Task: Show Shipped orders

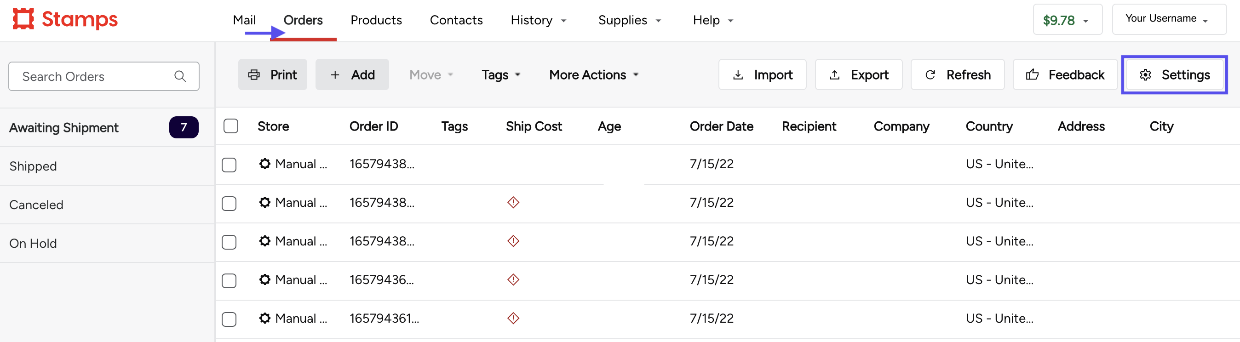Action: pos(107,166)
